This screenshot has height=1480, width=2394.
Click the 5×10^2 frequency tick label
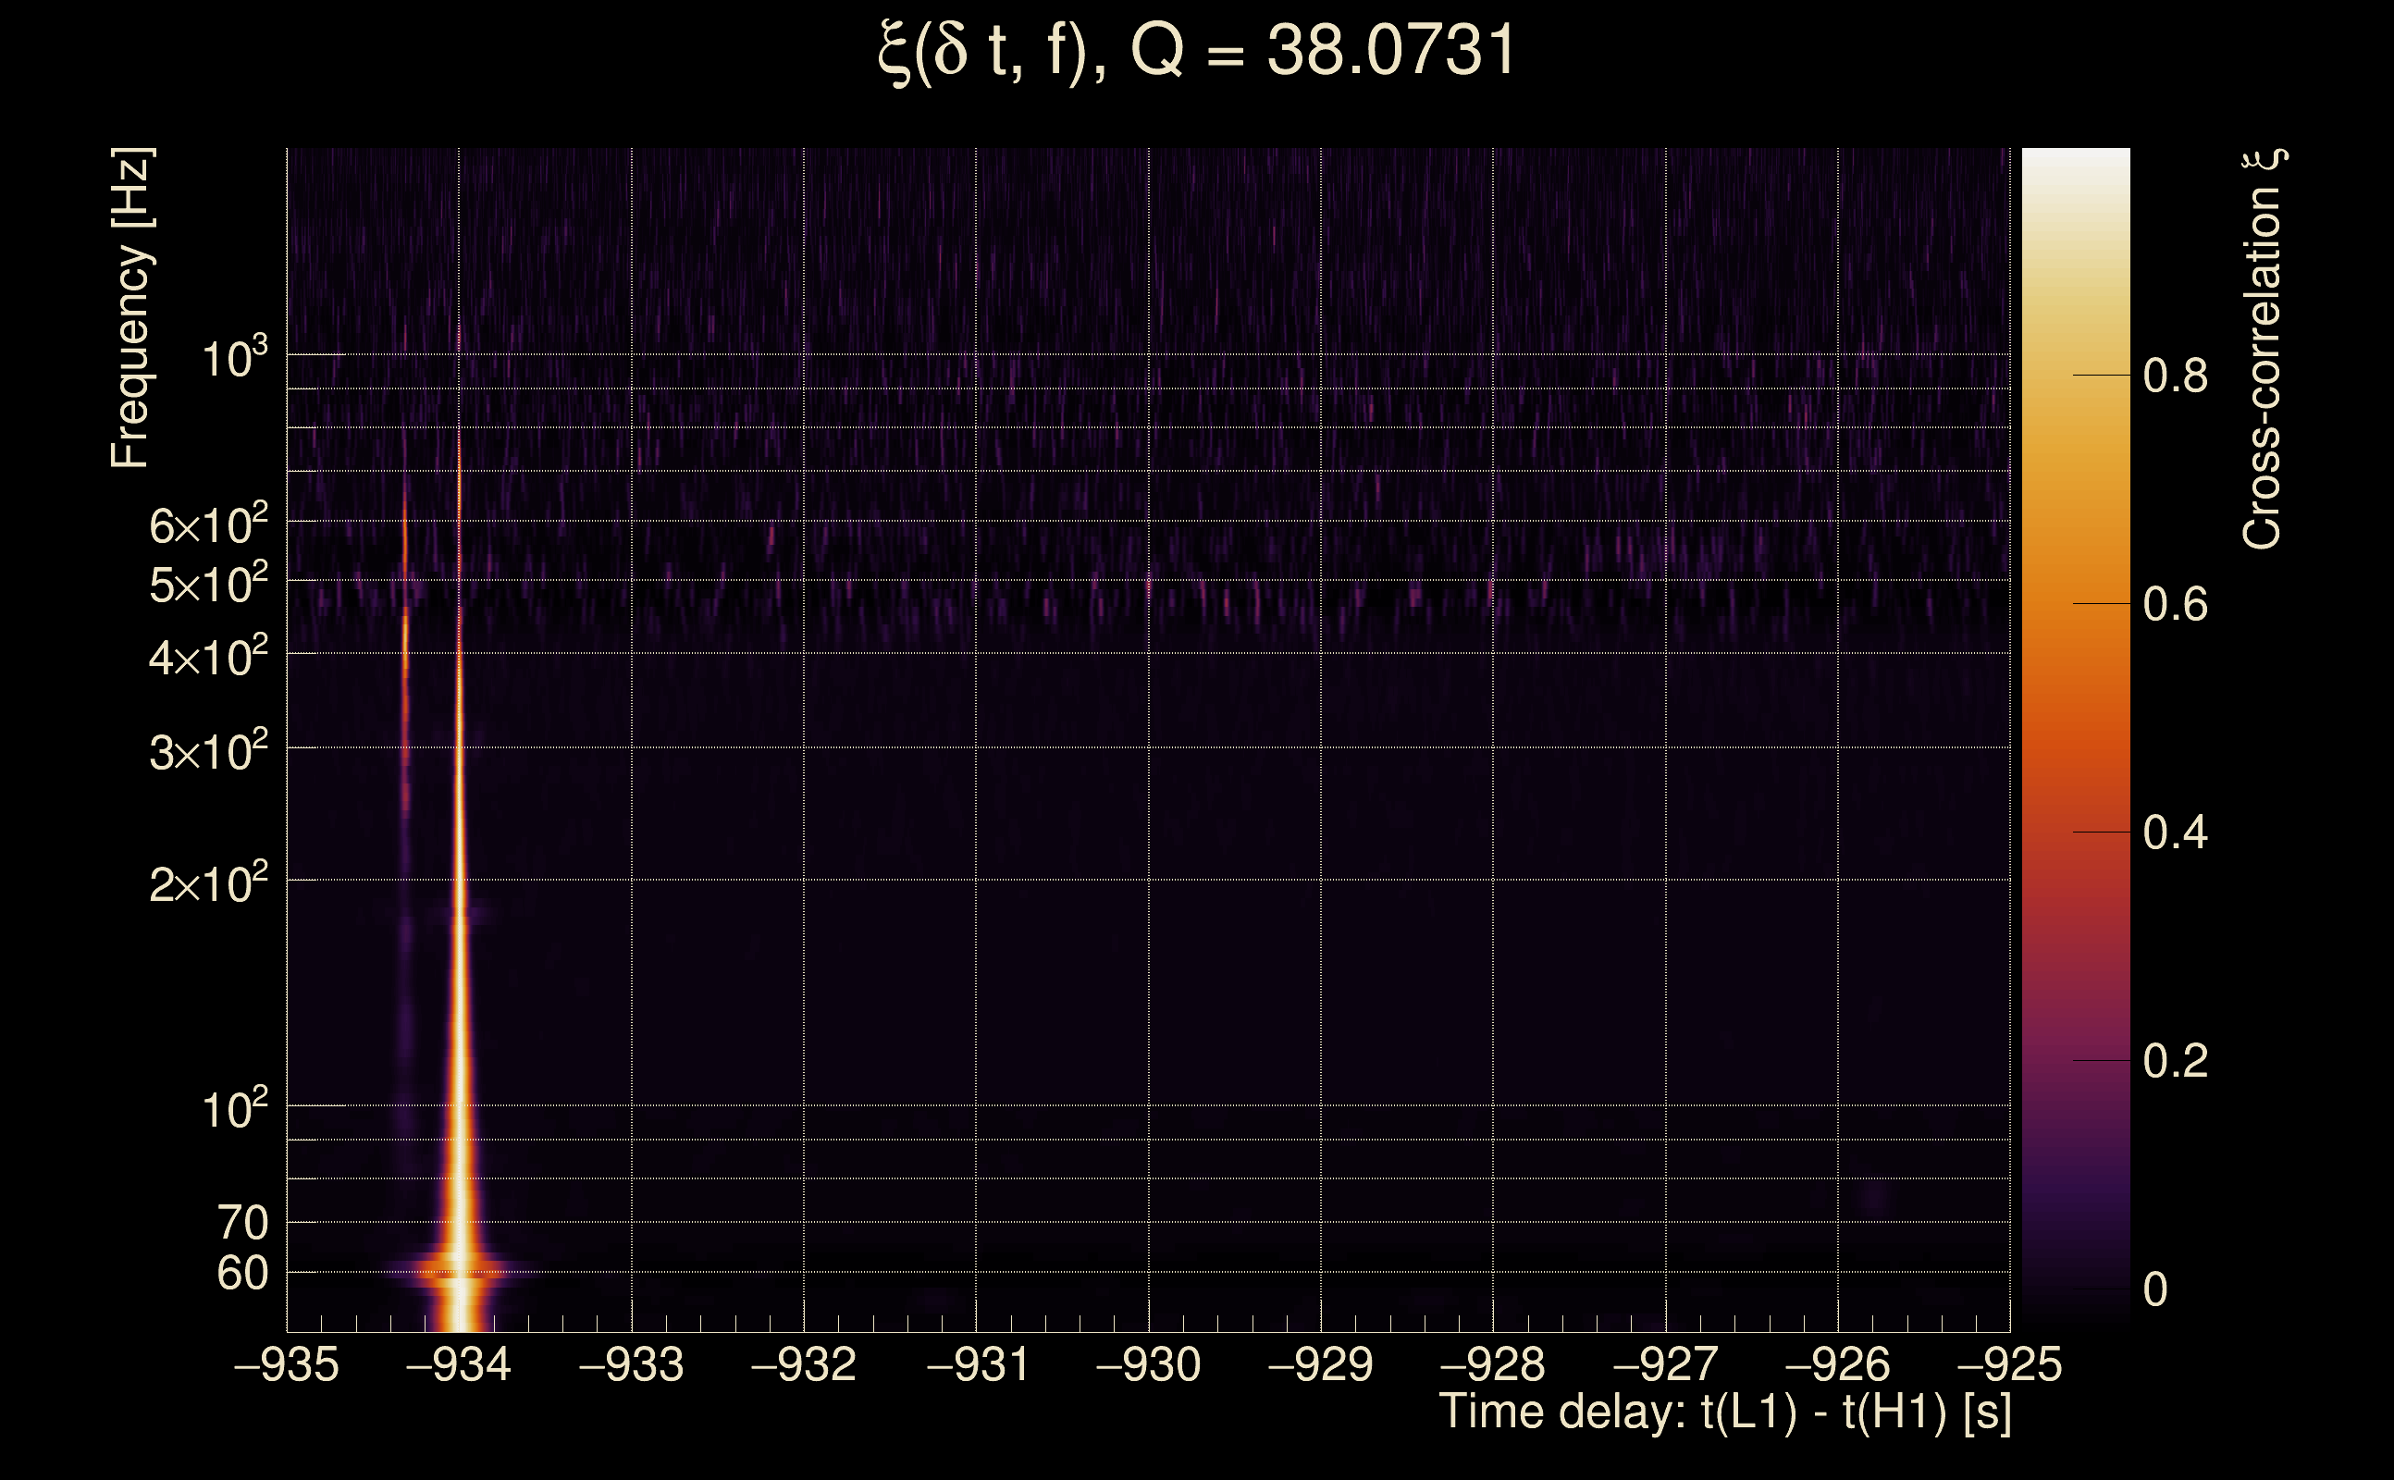click(208, 586)
